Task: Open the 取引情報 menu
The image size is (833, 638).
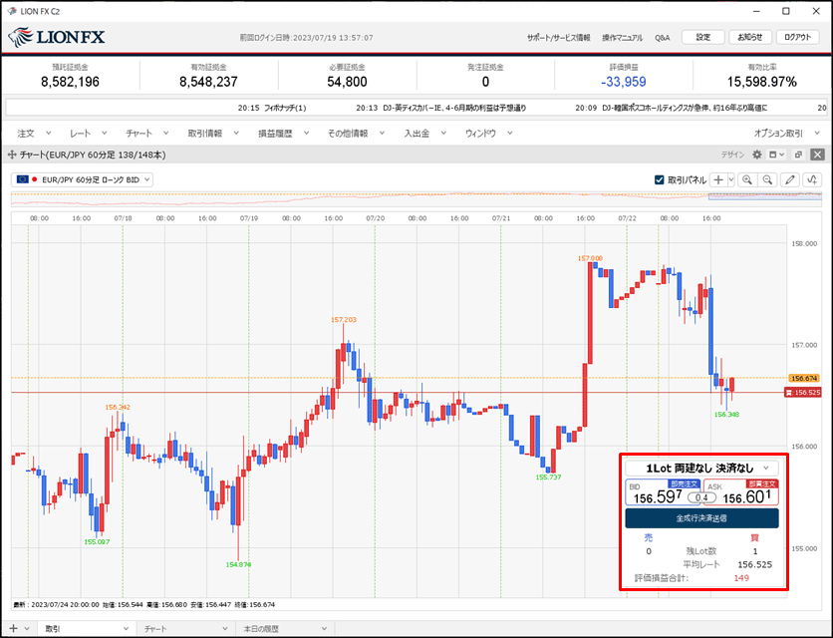Action: [x=213, y=133]
